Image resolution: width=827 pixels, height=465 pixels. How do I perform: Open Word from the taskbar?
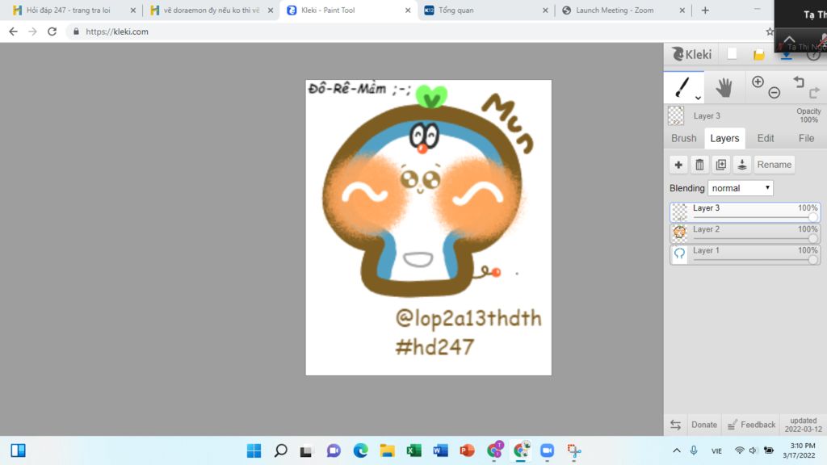tap(440, 450)
